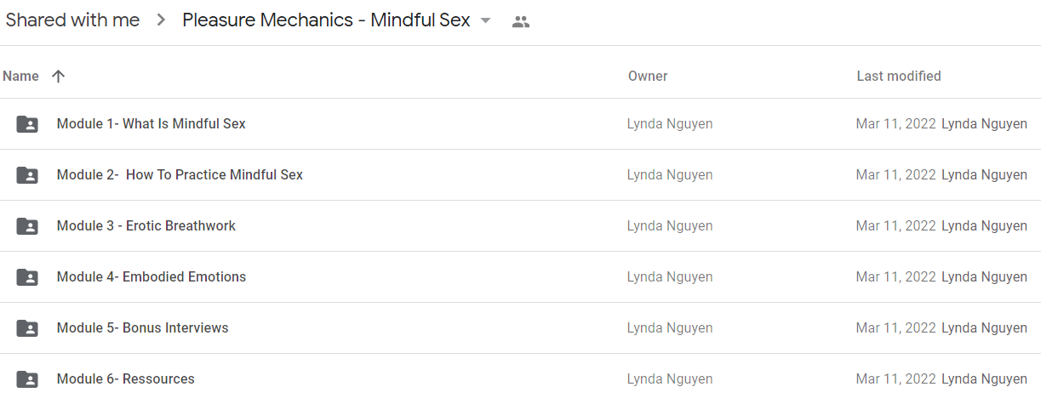Select Module 4- Embodied Emotions folder name

[x=152, y=276]
